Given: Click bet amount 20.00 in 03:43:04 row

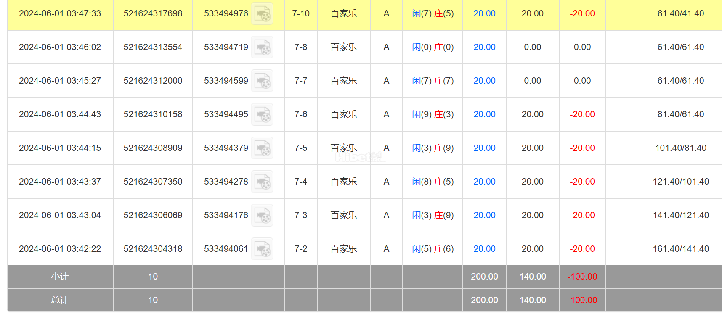Looking at the screenshot, I should (484, 215).
